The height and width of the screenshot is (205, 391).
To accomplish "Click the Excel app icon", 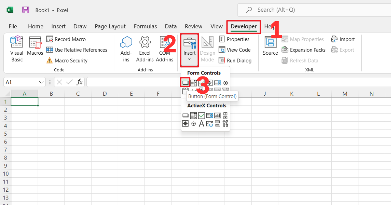I will point(10,10).
